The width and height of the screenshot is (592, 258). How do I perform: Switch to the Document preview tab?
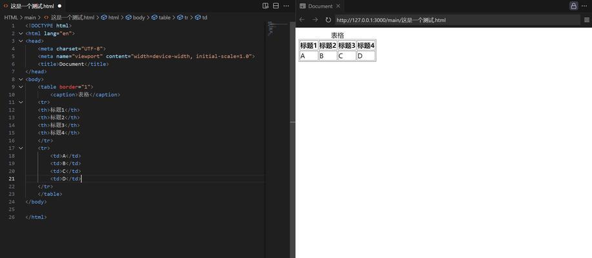(x=320, y=6)
